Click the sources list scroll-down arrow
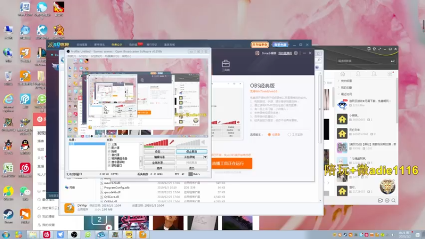Viewport: 425px width, 239px height. [141, 168]
